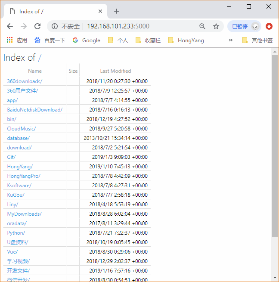Open the 应用 apps grid shortcut
279x282 pixels.
click(17, 40)
